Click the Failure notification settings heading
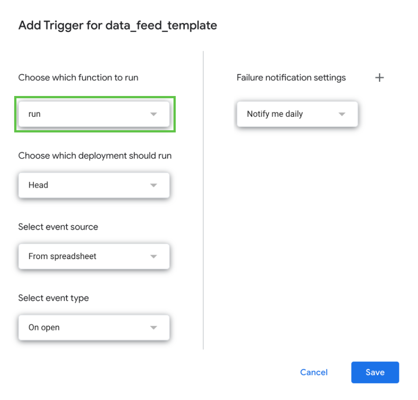418x400 pixels. point(291,78)
